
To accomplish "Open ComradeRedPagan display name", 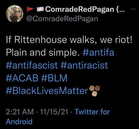I will point(80,9).
